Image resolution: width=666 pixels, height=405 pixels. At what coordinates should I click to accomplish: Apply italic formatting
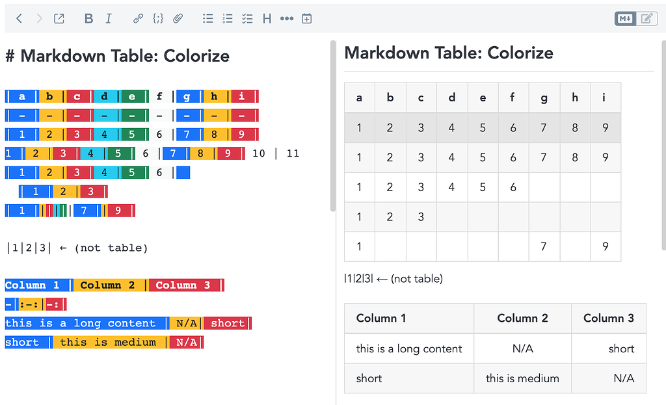[x=109, y=19]
